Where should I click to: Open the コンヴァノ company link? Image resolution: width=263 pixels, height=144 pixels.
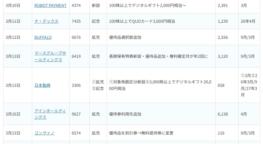pos(44,133)
